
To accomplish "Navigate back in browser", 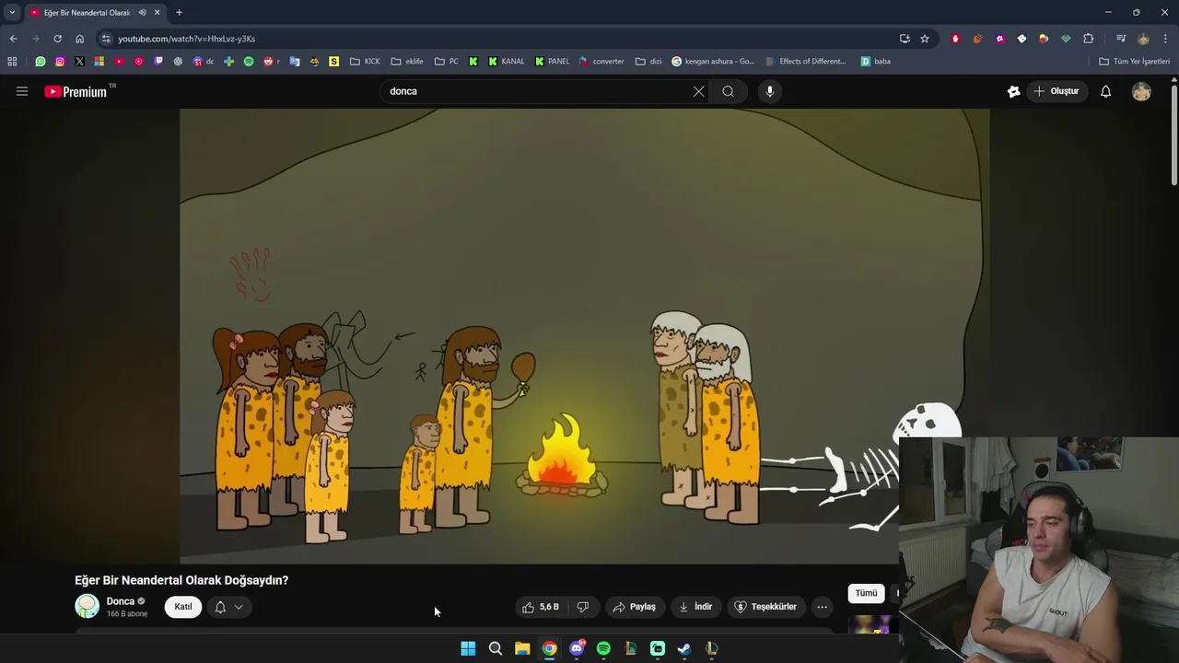I will click(x=13, y=39).
